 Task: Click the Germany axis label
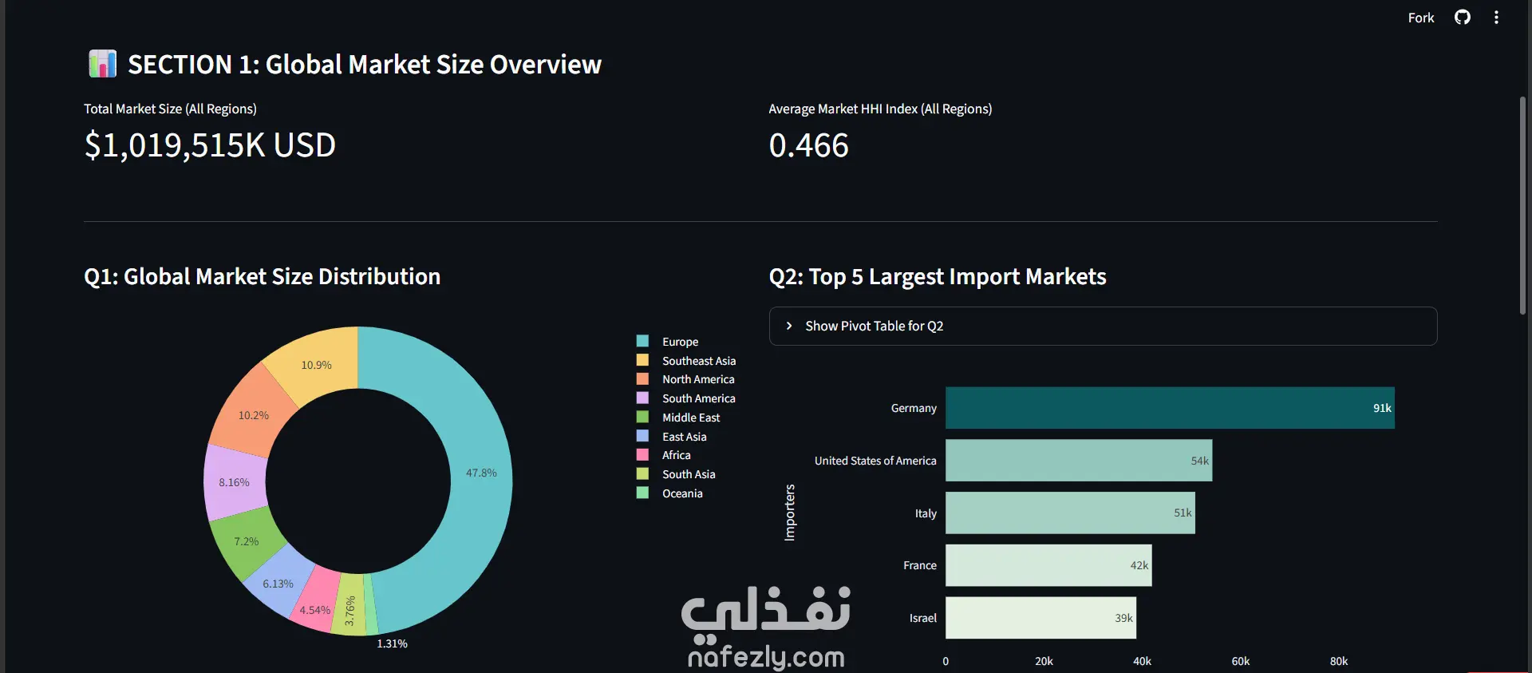914,408
